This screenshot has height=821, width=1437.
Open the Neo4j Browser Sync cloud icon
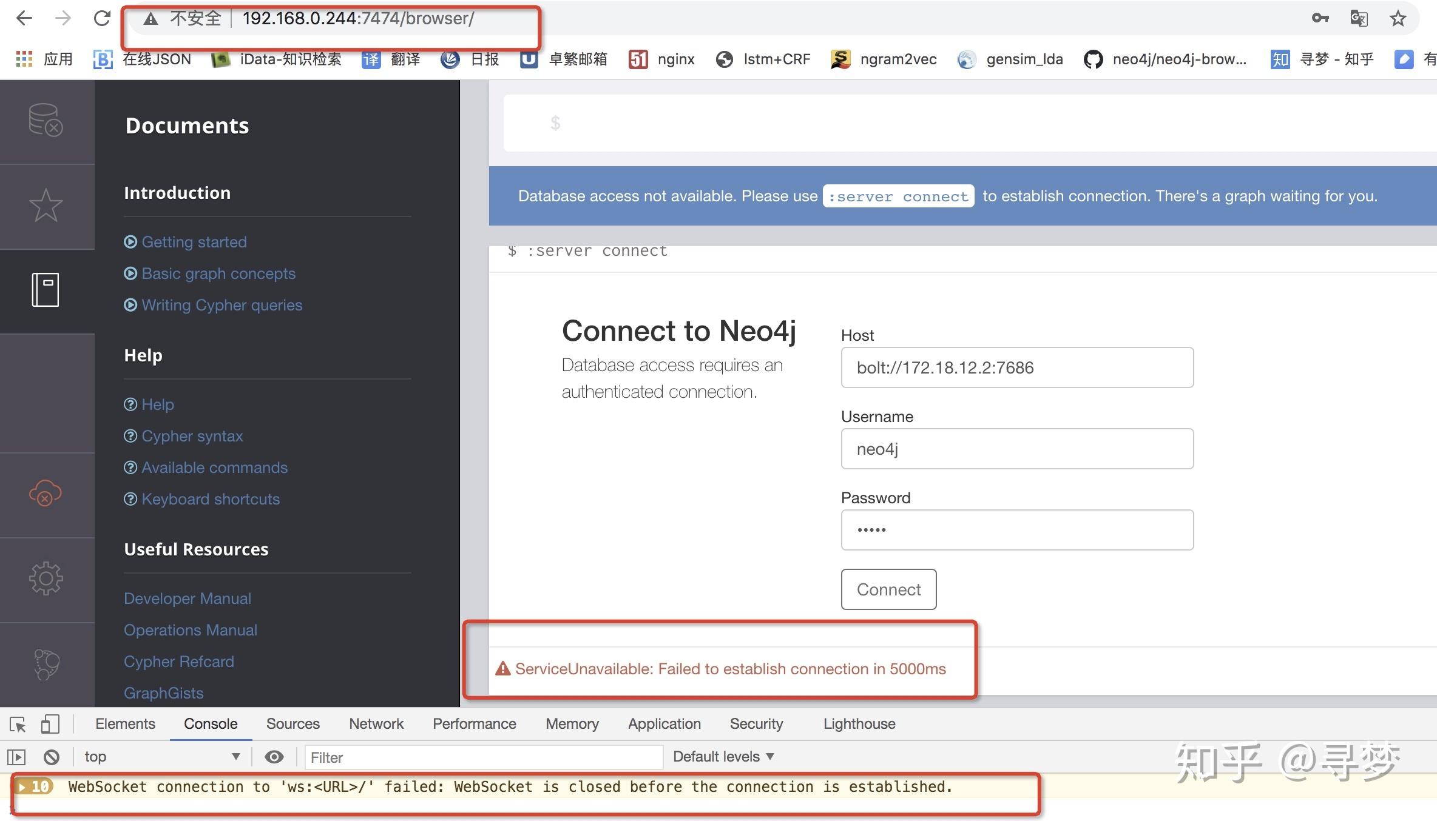point(46,494)
